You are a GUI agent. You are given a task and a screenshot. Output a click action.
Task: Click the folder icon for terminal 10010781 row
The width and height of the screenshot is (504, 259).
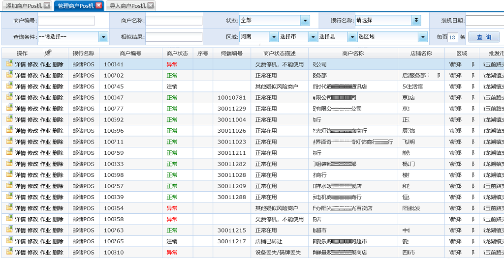(9, 97)
